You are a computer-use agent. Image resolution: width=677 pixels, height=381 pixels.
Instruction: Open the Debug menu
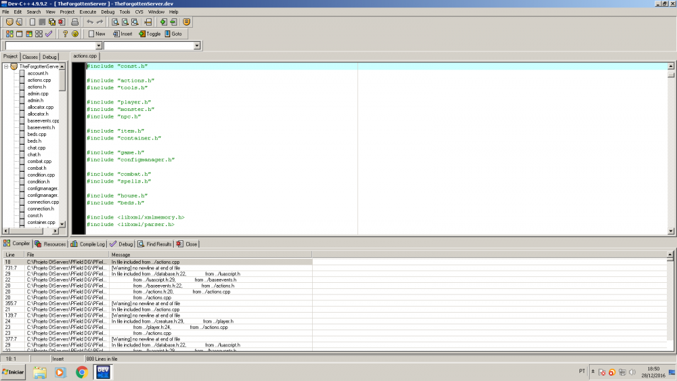(108, 12)
